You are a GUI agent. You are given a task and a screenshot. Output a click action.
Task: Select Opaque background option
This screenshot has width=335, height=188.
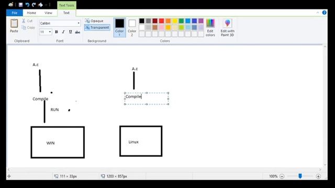[94, 21]
